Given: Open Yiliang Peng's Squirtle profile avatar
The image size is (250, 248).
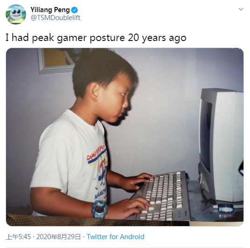Looking at the screenshot, I should click(16, 14).
